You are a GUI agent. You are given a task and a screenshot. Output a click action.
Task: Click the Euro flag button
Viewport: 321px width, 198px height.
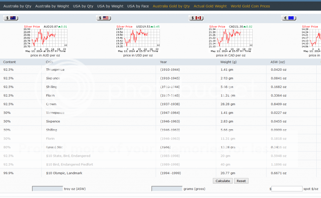click(x=289, y=18)
